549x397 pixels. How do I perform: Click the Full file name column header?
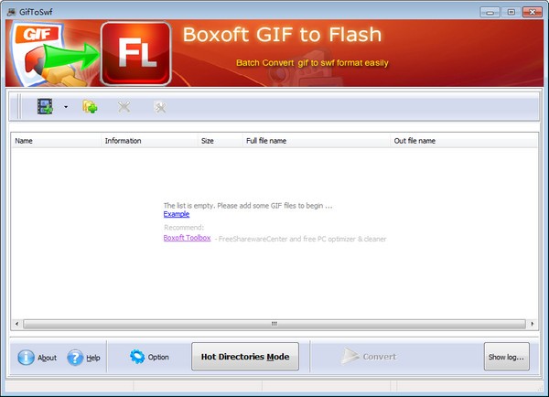tap(314, 141)
